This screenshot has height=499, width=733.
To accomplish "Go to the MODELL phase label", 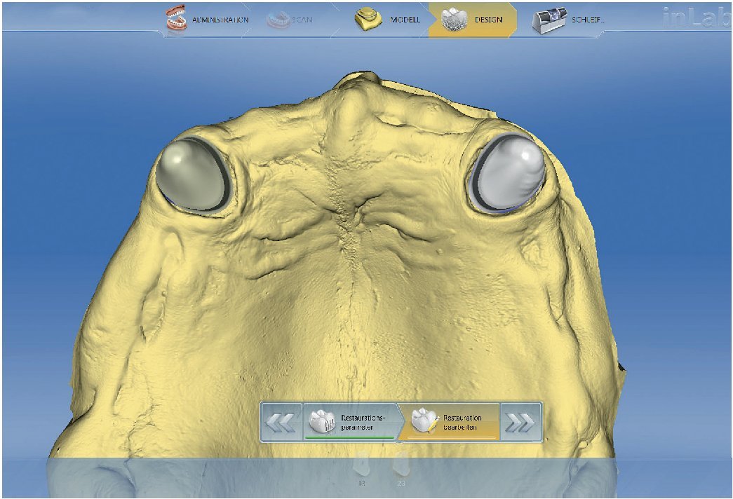I will (x=405, y=20).
